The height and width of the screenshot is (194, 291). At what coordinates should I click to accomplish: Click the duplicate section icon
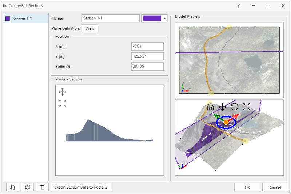(x=28, y=187)
